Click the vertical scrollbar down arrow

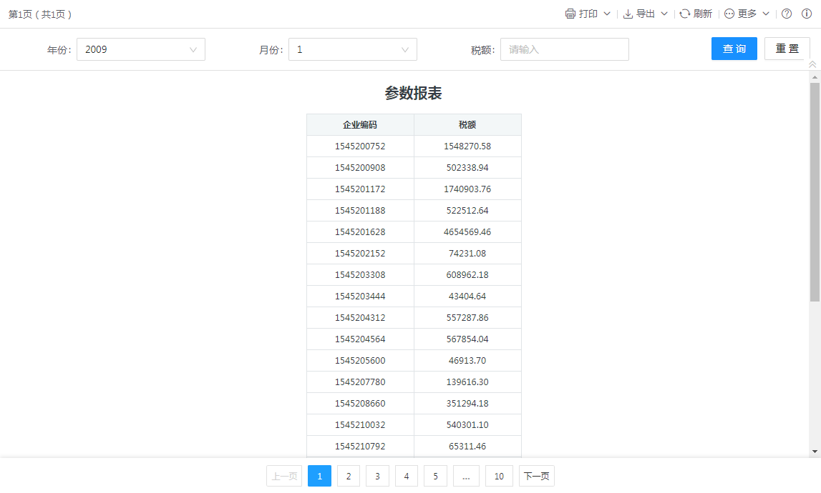815,451
